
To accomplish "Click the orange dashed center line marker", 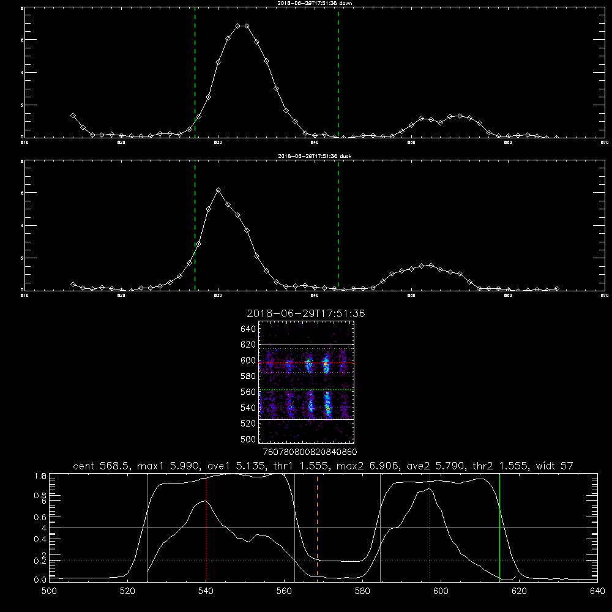I will (317, 527).
